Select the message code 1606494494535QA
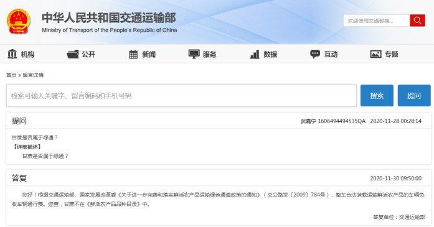Image resolution: width=434 pixels, height=227 pixels. (342, 121)
